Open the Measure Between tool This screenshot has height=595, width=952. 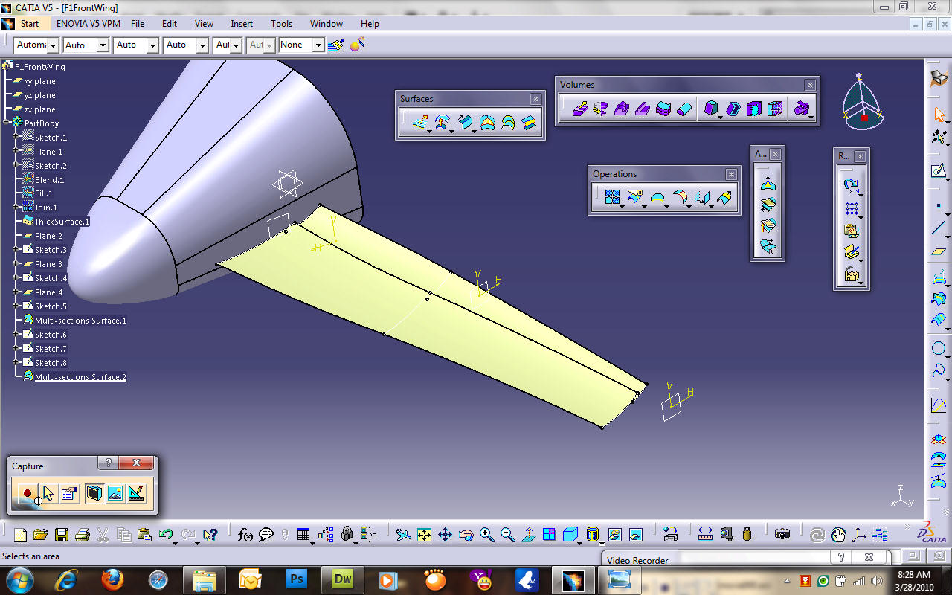pos(705,534)
